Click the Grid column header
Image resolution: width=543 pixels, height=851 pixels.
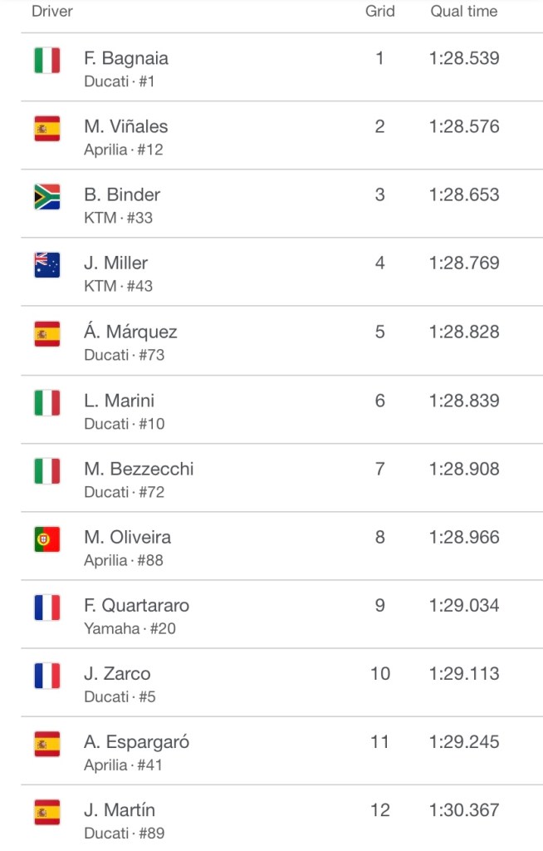[380, 12]
